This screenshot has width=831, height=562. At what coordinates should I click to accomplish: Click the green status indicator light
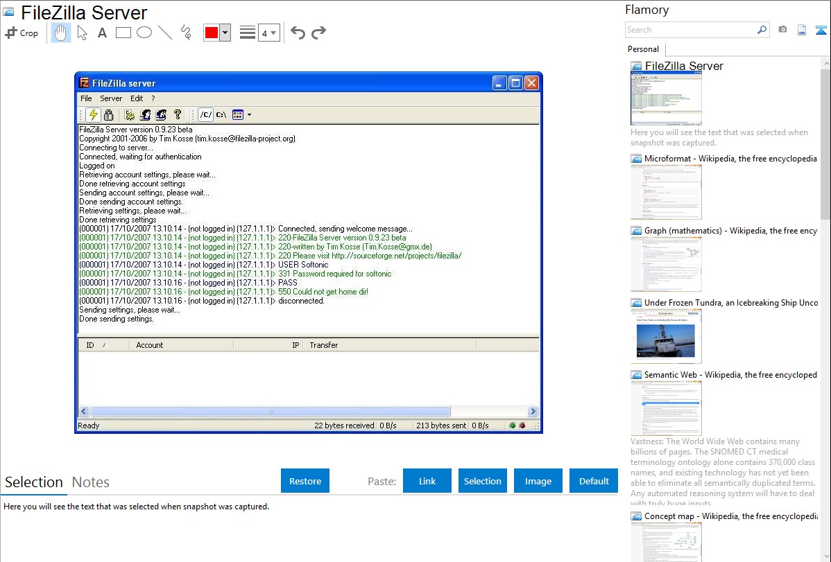pos(513,425)
